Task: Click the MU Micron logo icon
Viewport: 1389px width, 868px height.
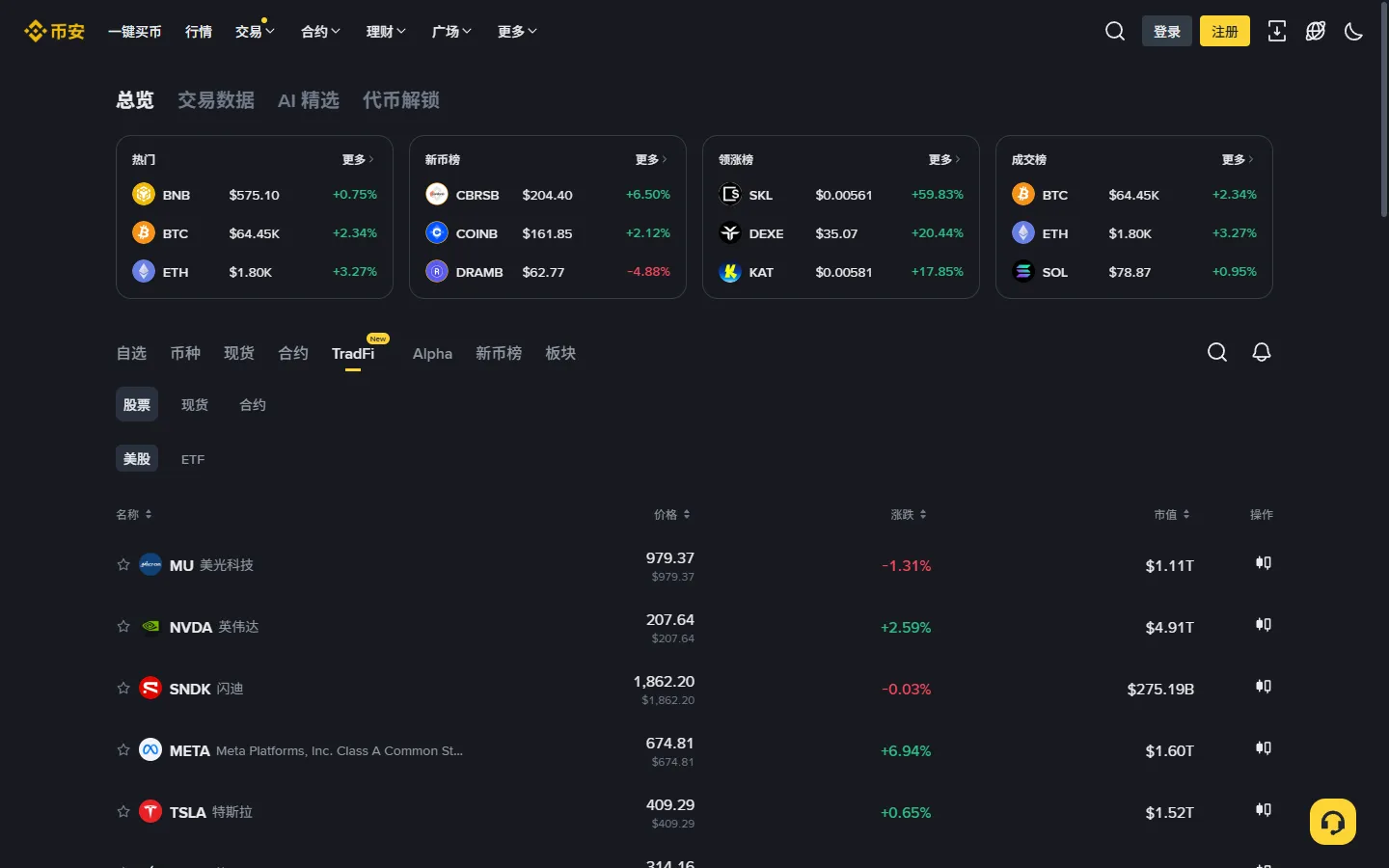Action: (x=150, y=565)
